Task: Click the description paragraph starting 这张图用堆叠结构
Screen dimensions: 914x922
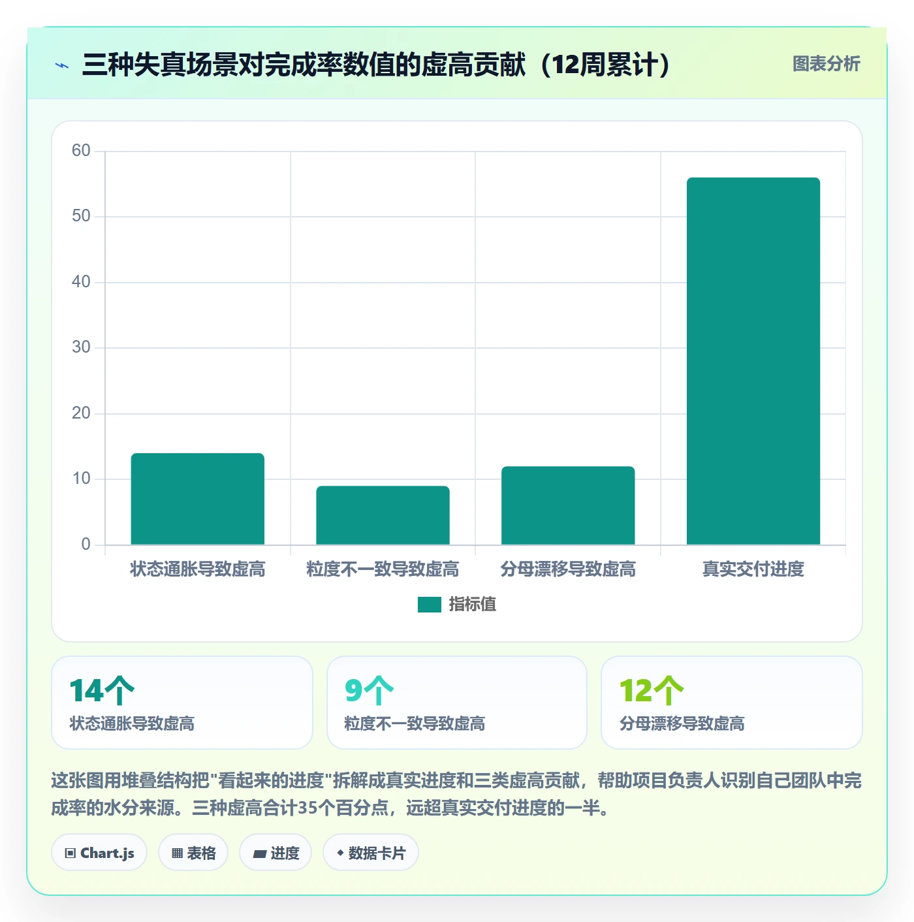Action: pyautogui.click(x=457, y=794)
